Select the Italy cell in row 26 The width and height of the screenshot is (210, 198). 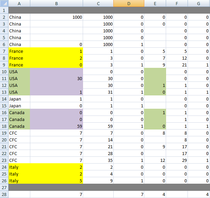point(19,181)
